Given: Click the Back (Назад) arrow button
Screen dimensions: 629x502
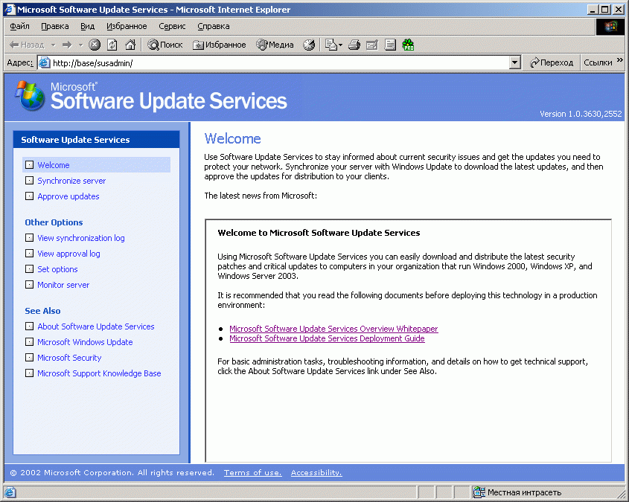Looking at the screenshot, I should [x=27, y=45].
